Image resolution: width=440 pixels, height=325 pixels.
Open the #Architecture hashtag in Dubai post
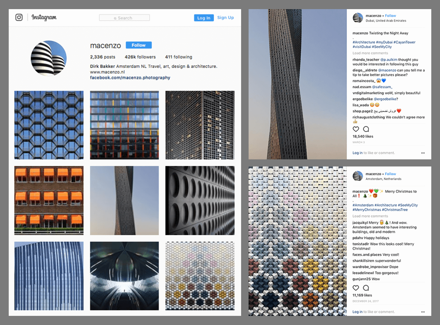tap(364, 42)
